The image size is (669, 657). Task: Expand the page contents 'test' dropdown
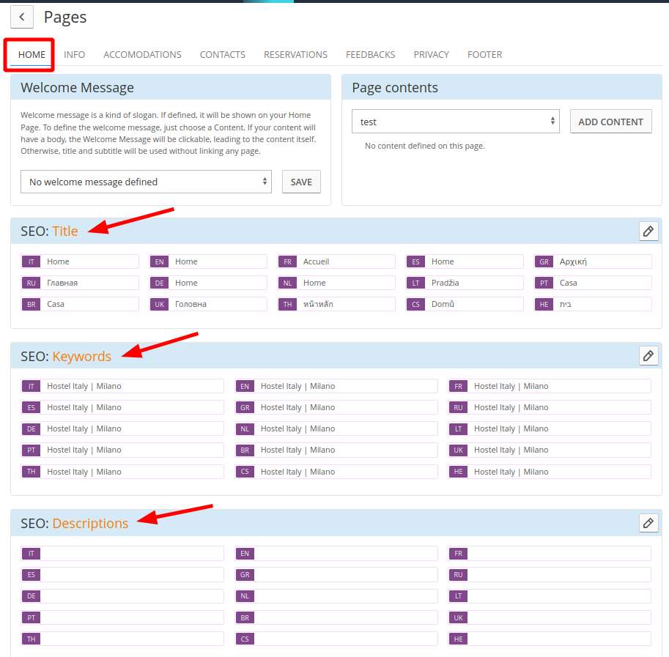click(455, 122)
